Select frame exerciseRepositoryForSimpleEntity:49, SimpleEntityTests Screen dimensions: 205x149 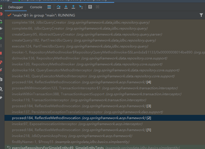pyautogui.click(x=105, y=147)
